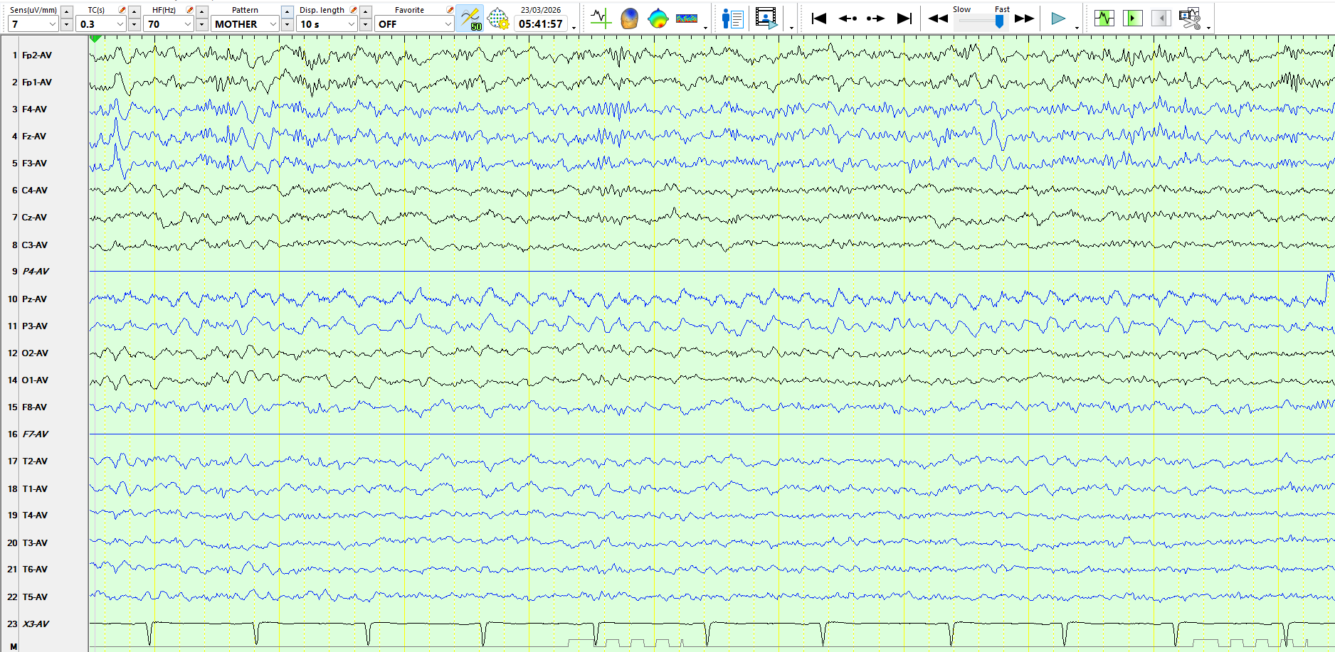Select the T4-AV channel label
Image resolution: width=1335 pixels, height=652 pixels.
[x=35, y=515]
